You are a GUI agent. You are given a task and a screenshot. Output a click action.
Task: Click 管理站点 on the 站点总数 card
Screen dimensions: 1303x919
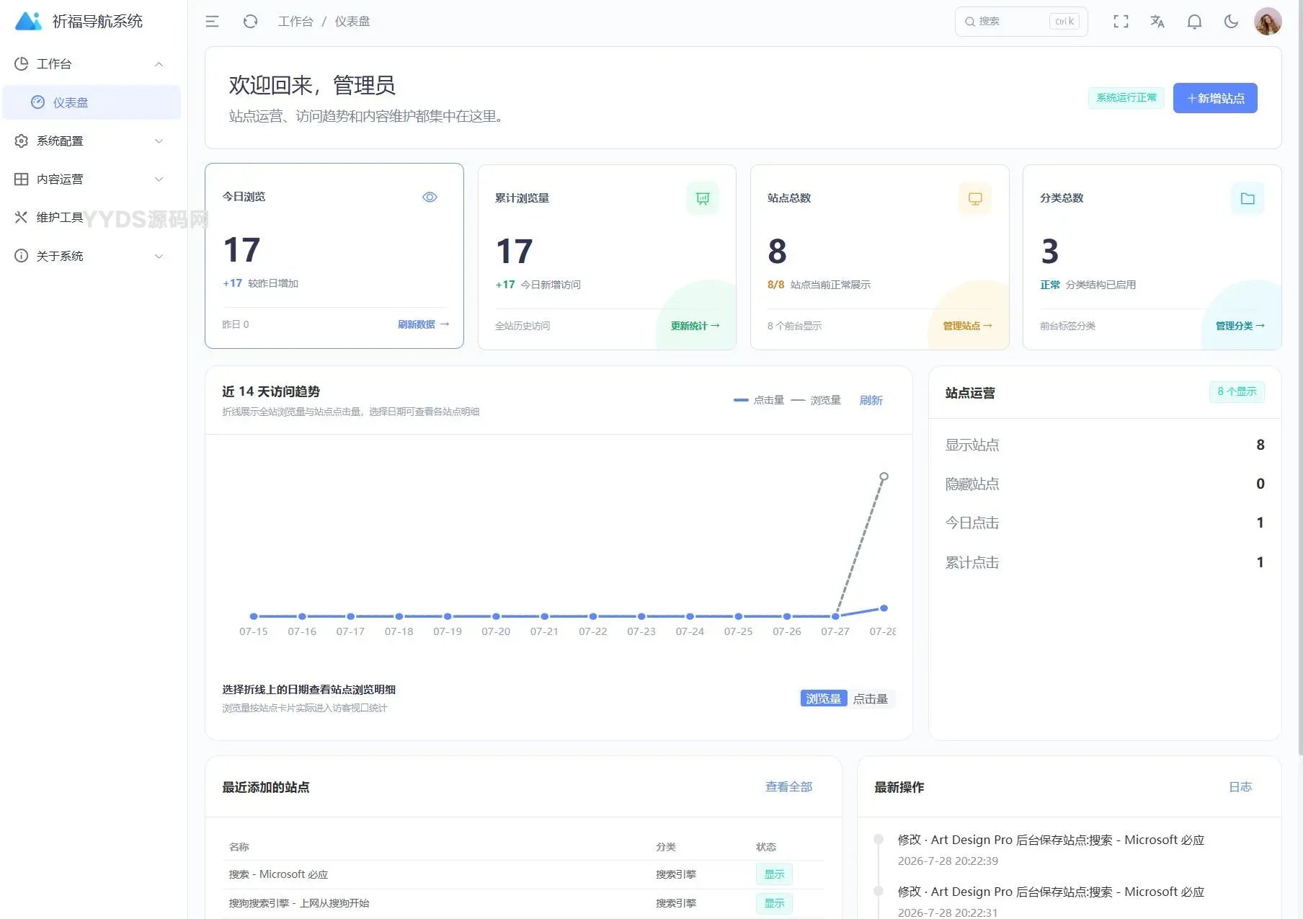click(x=968, y=326)
